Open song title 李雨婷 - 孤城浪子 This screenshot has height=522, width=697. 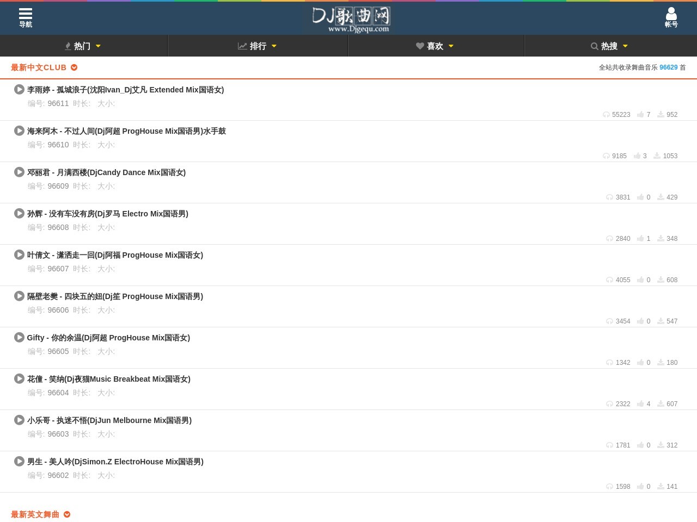125,90
